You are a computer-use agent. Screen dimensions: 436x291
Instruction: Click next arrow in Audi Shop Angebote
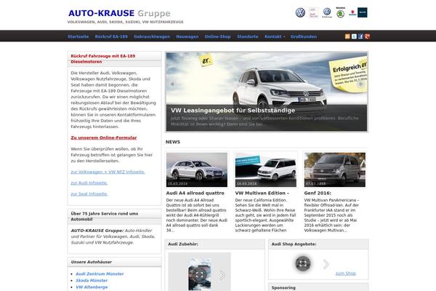pyautogui.click(x=326, y=264)
